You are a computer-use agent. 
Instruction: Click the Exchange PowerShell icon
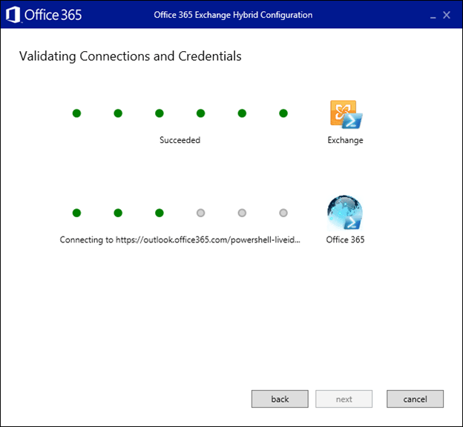346,114
